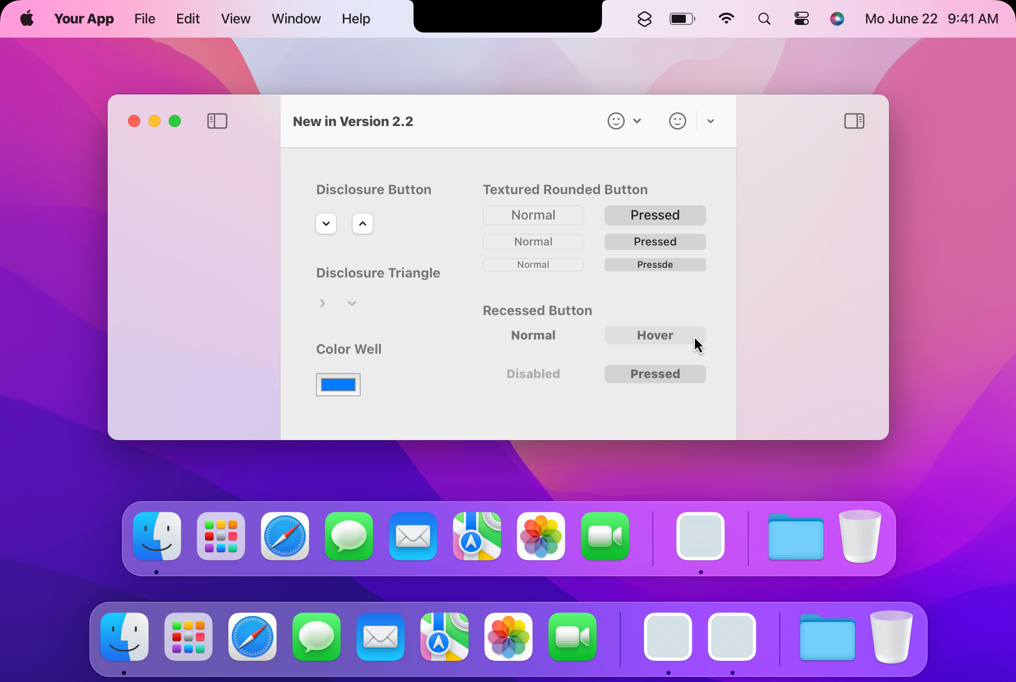The height and width of the screenshot is (682, 1016).
Task: Open Maps app from Dock
Action: tap(477, 537)
